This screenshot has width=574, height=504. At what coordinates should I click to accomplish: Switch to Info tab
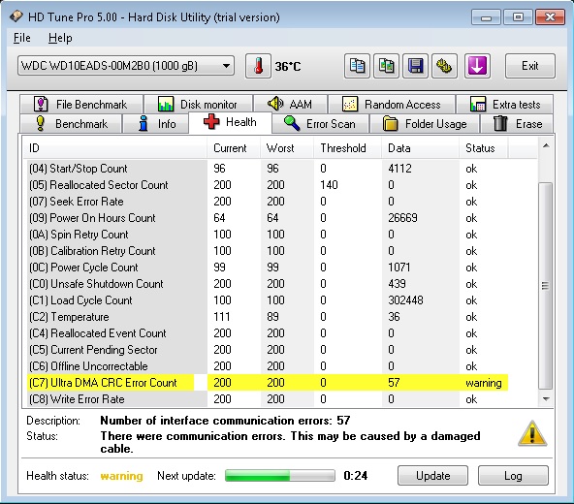point(155,124)
